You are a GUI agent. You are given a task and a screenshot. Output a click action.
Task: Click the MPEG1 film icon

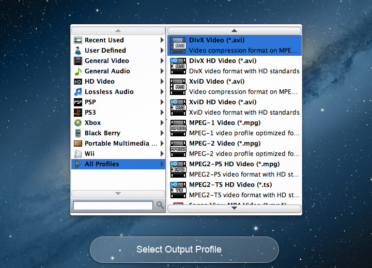178,128
